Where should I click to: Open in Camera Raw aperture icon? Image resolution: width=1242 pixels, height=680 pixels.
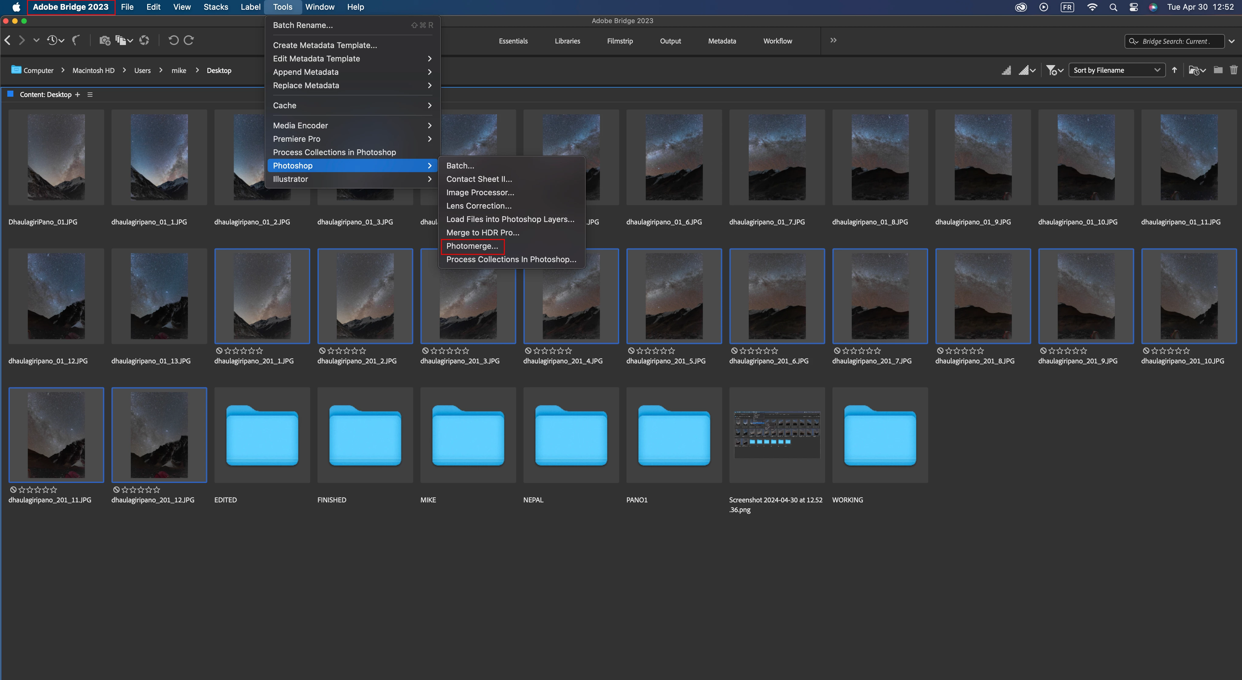(144, 40)
